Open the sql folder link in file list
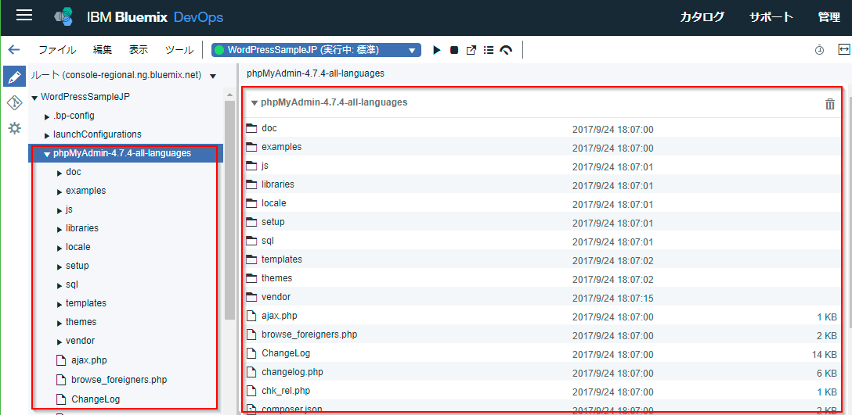Image resolution: width=852 pixels, height=415 pixels. click(x=267, y=240)
